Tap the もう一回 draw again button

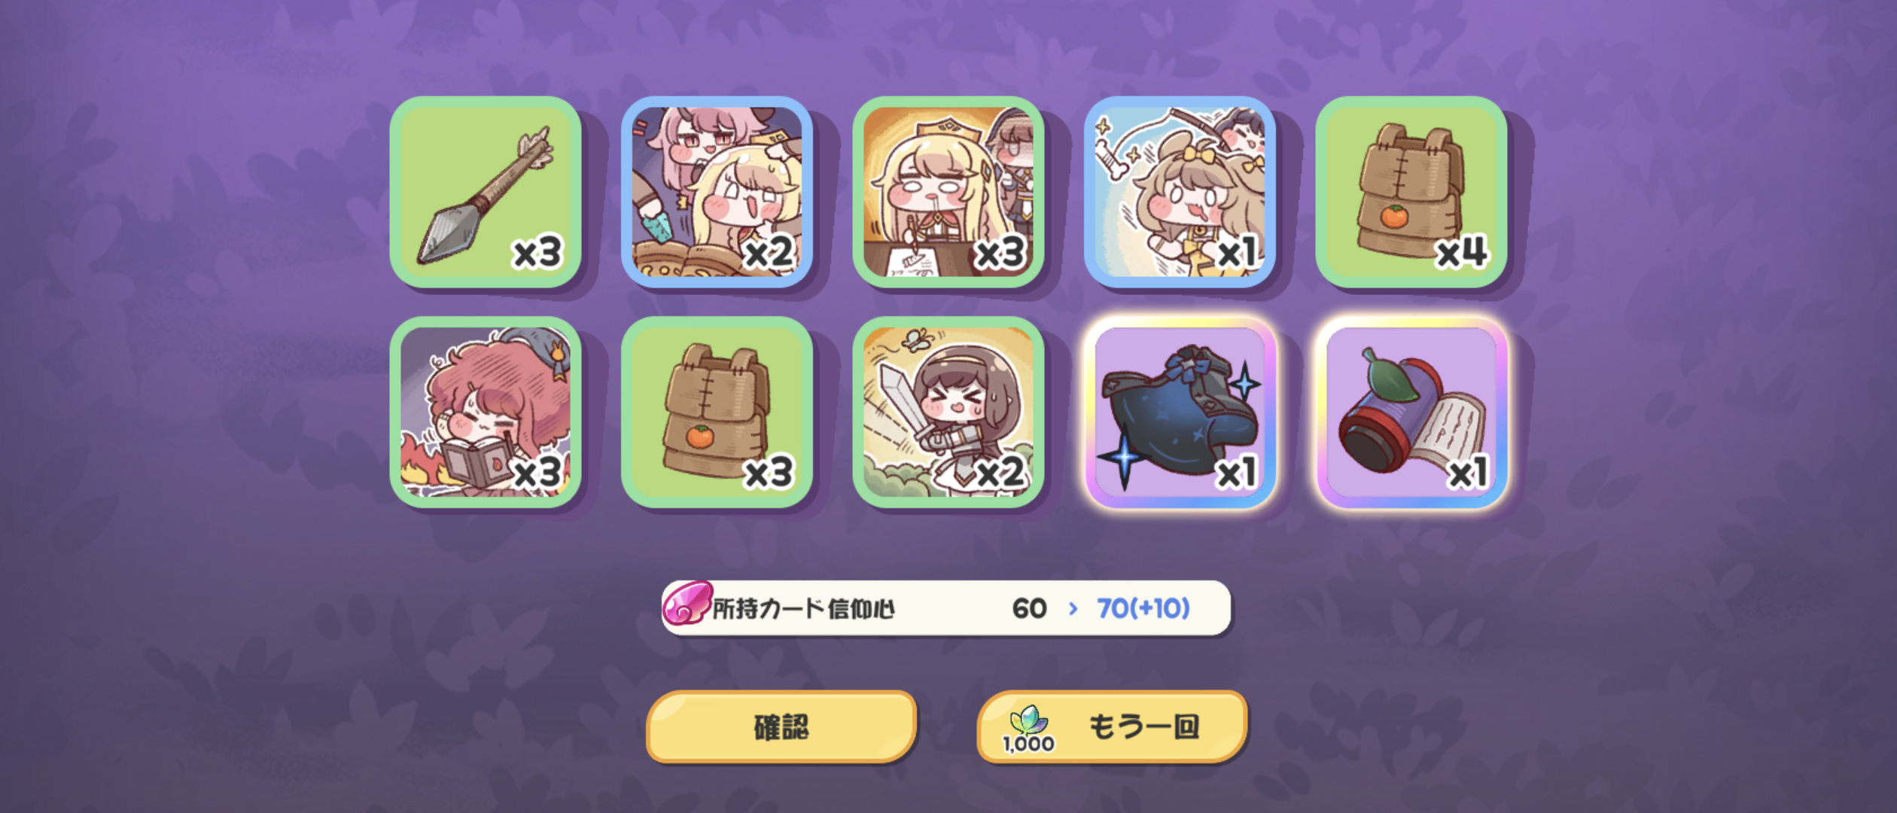click(x=1112, y=727)
